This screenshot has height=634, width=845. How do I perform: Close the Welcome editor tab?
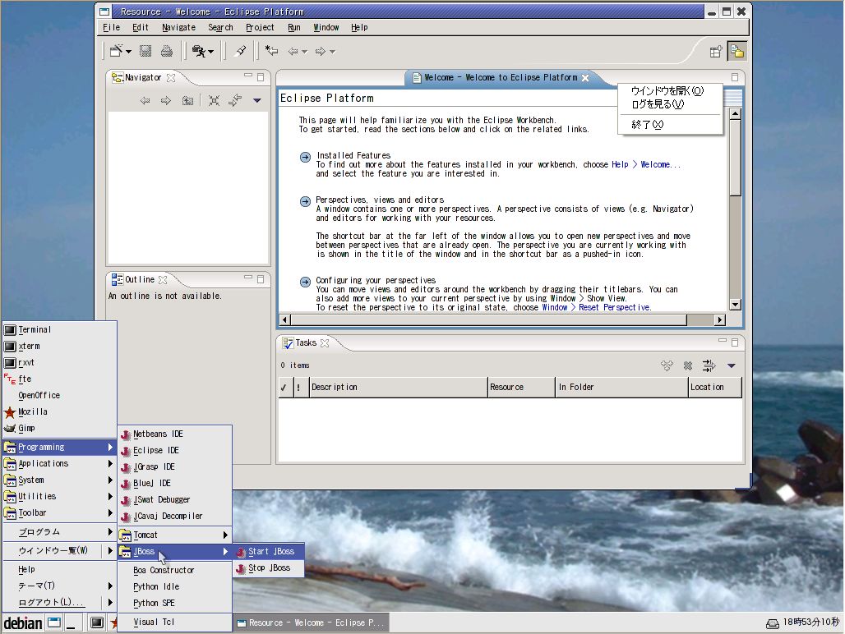click(x=585, y=77)
